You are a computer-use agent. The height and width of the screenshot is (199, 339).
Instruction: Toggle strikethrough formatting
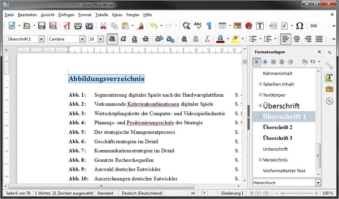point(146,39)
